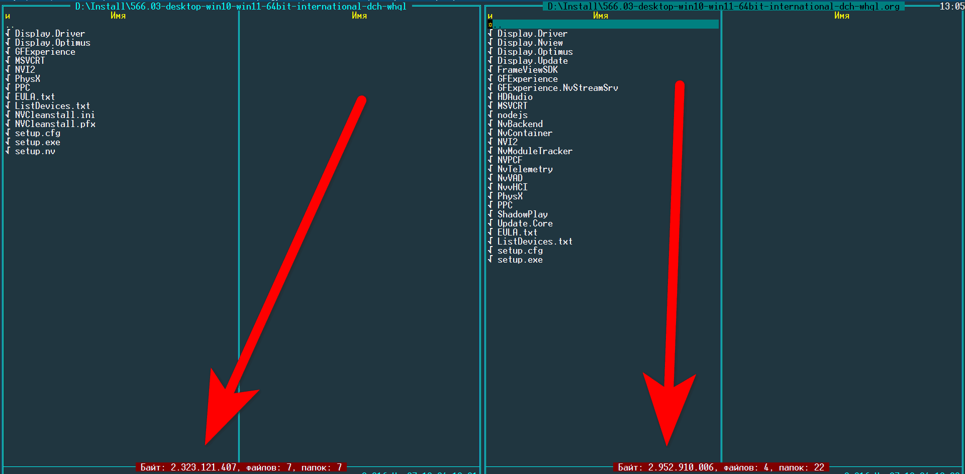Select GFExperience folder in right panel
Viewport: 965px width, 474px height.
(527, 79)
